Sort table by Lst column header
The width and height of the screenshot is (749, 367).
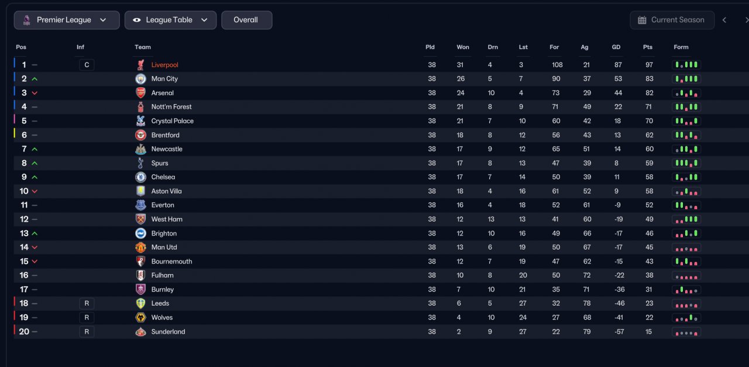click(523, 47)
